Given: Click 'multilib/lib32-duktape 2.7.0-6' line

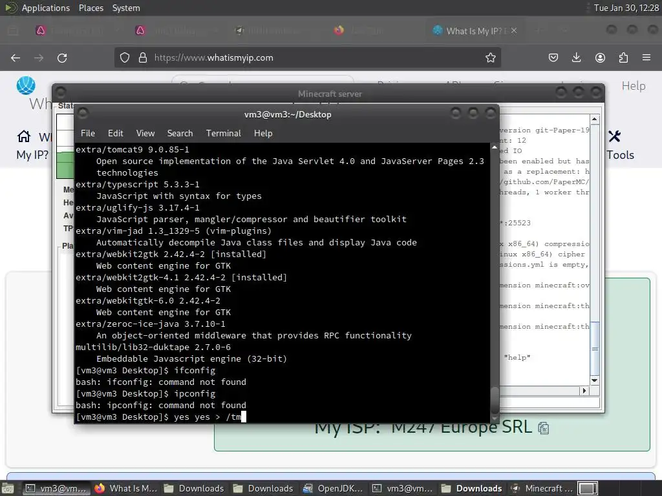Looking at the screenshot, I should point(153,347).
